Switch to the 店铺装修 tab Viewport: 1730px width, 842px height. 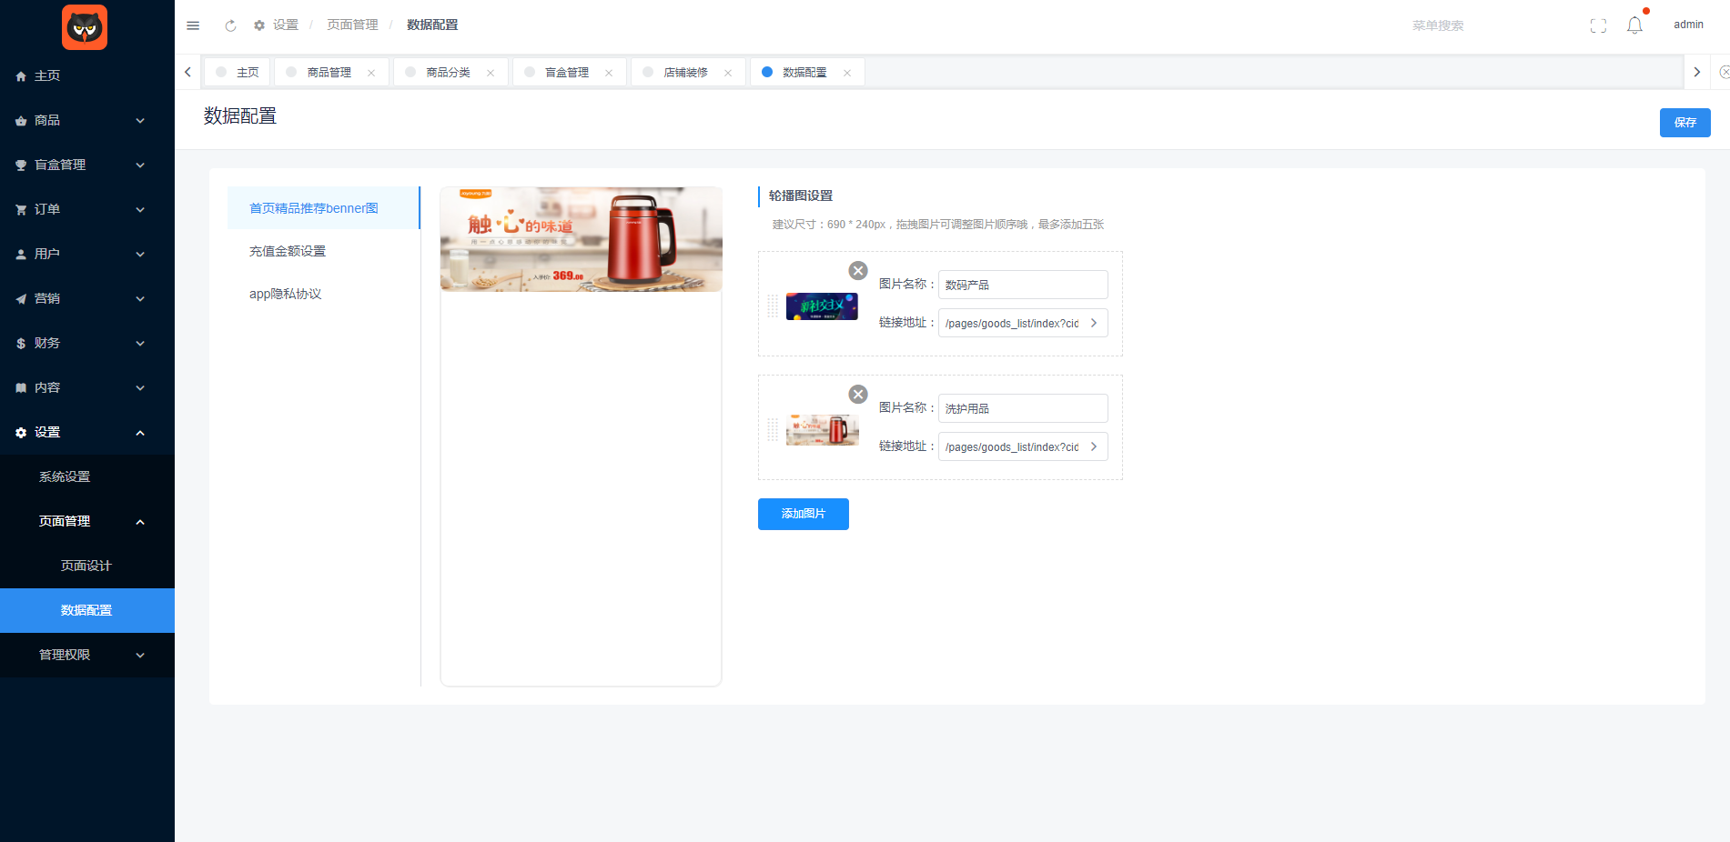pos(685,73)
